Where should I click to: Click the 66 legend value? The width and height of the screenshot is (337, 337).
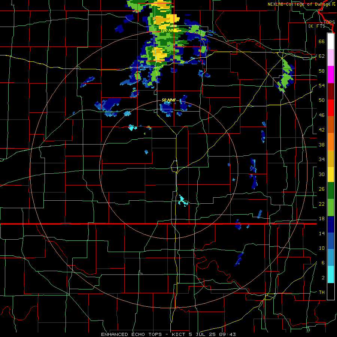coord(322,41)
